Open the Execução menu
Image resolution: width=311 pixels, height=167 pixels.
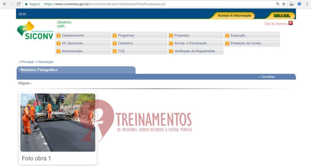point(252,35)
